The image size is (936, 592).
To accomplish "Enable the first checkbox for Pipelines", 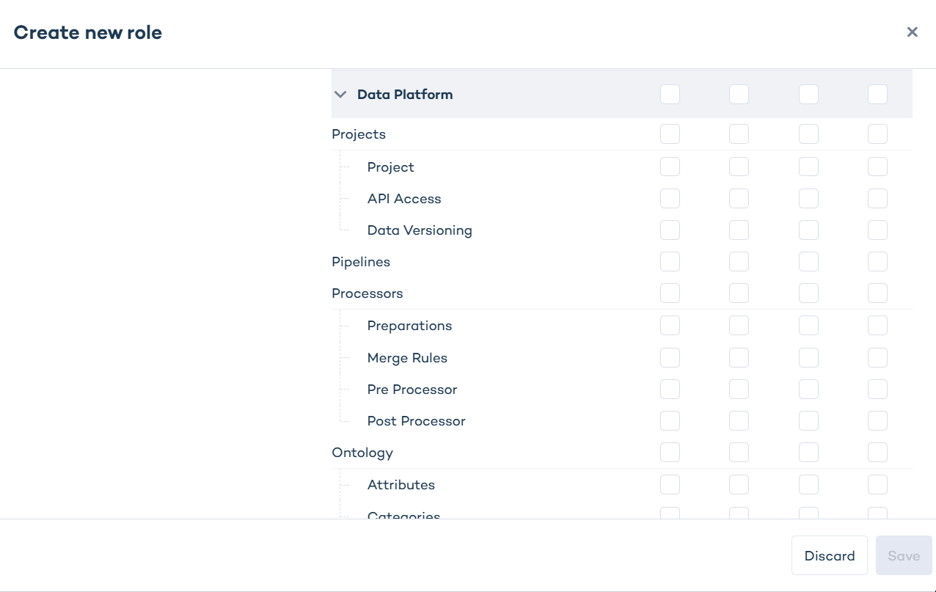I will (670, 261).
